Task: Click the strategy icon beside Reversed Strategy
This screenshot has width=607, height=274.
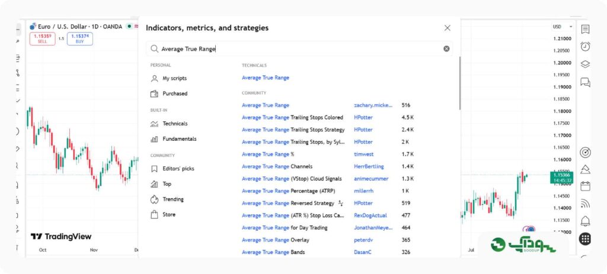Action: tap(340, 203)
